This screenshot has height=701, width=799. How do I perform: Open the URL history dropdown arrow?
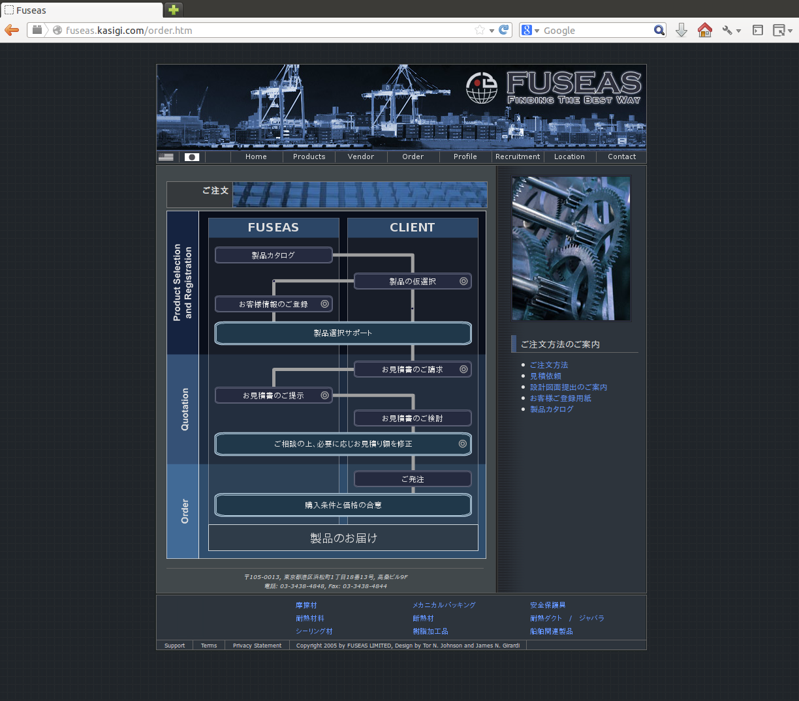(x=492, y=31)
